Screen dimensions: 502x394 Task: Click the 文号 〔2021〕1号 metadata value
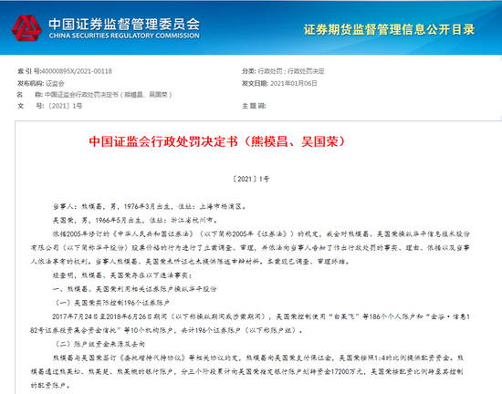click(x=65, y=106)
